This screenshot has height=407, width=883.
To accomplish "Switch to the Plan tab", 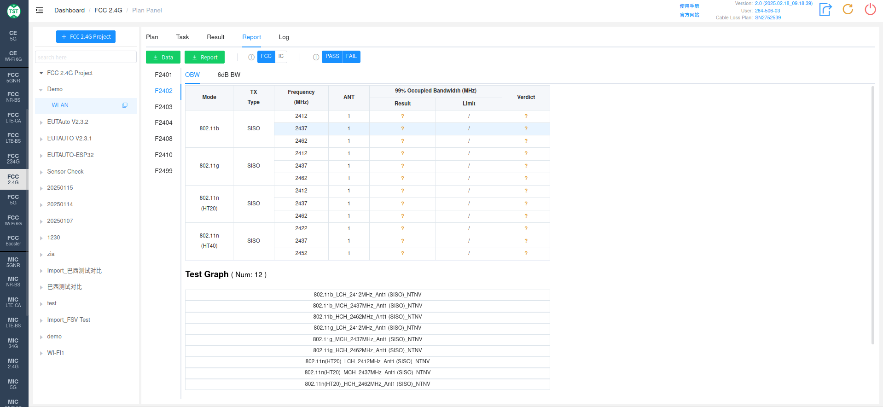I will point(152,37).
